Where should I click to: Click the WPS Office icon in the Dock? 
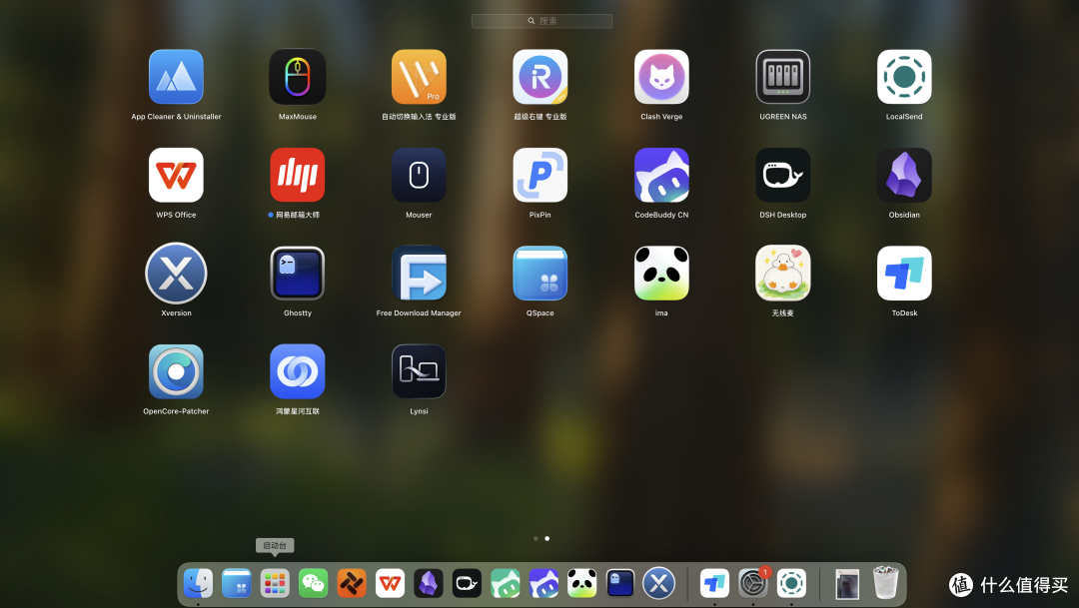click(x=391, y=583)
